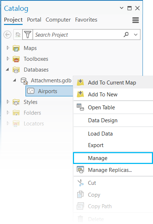
Task: Expand the Toolboxes node
Action: tap(8, 59)
